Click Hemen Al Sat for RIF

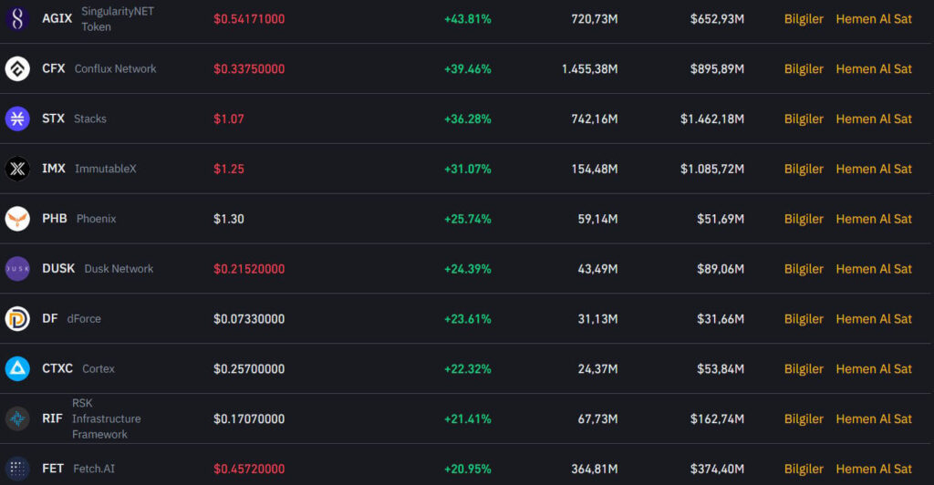pos(874,419)
